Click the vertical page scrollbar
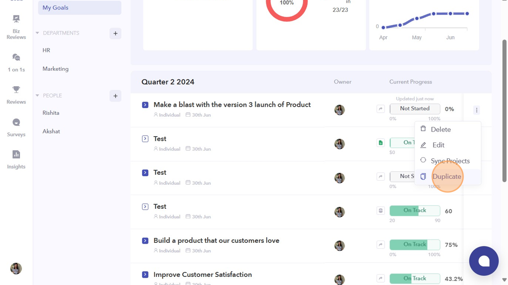The width and height of the screenshot is (508, 285). (504, 111)
